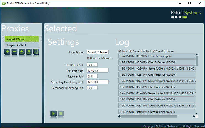Click the Local Proxy Port field
Image resolution: width=205 pixels, height=128 pixels.
point(92,65)
